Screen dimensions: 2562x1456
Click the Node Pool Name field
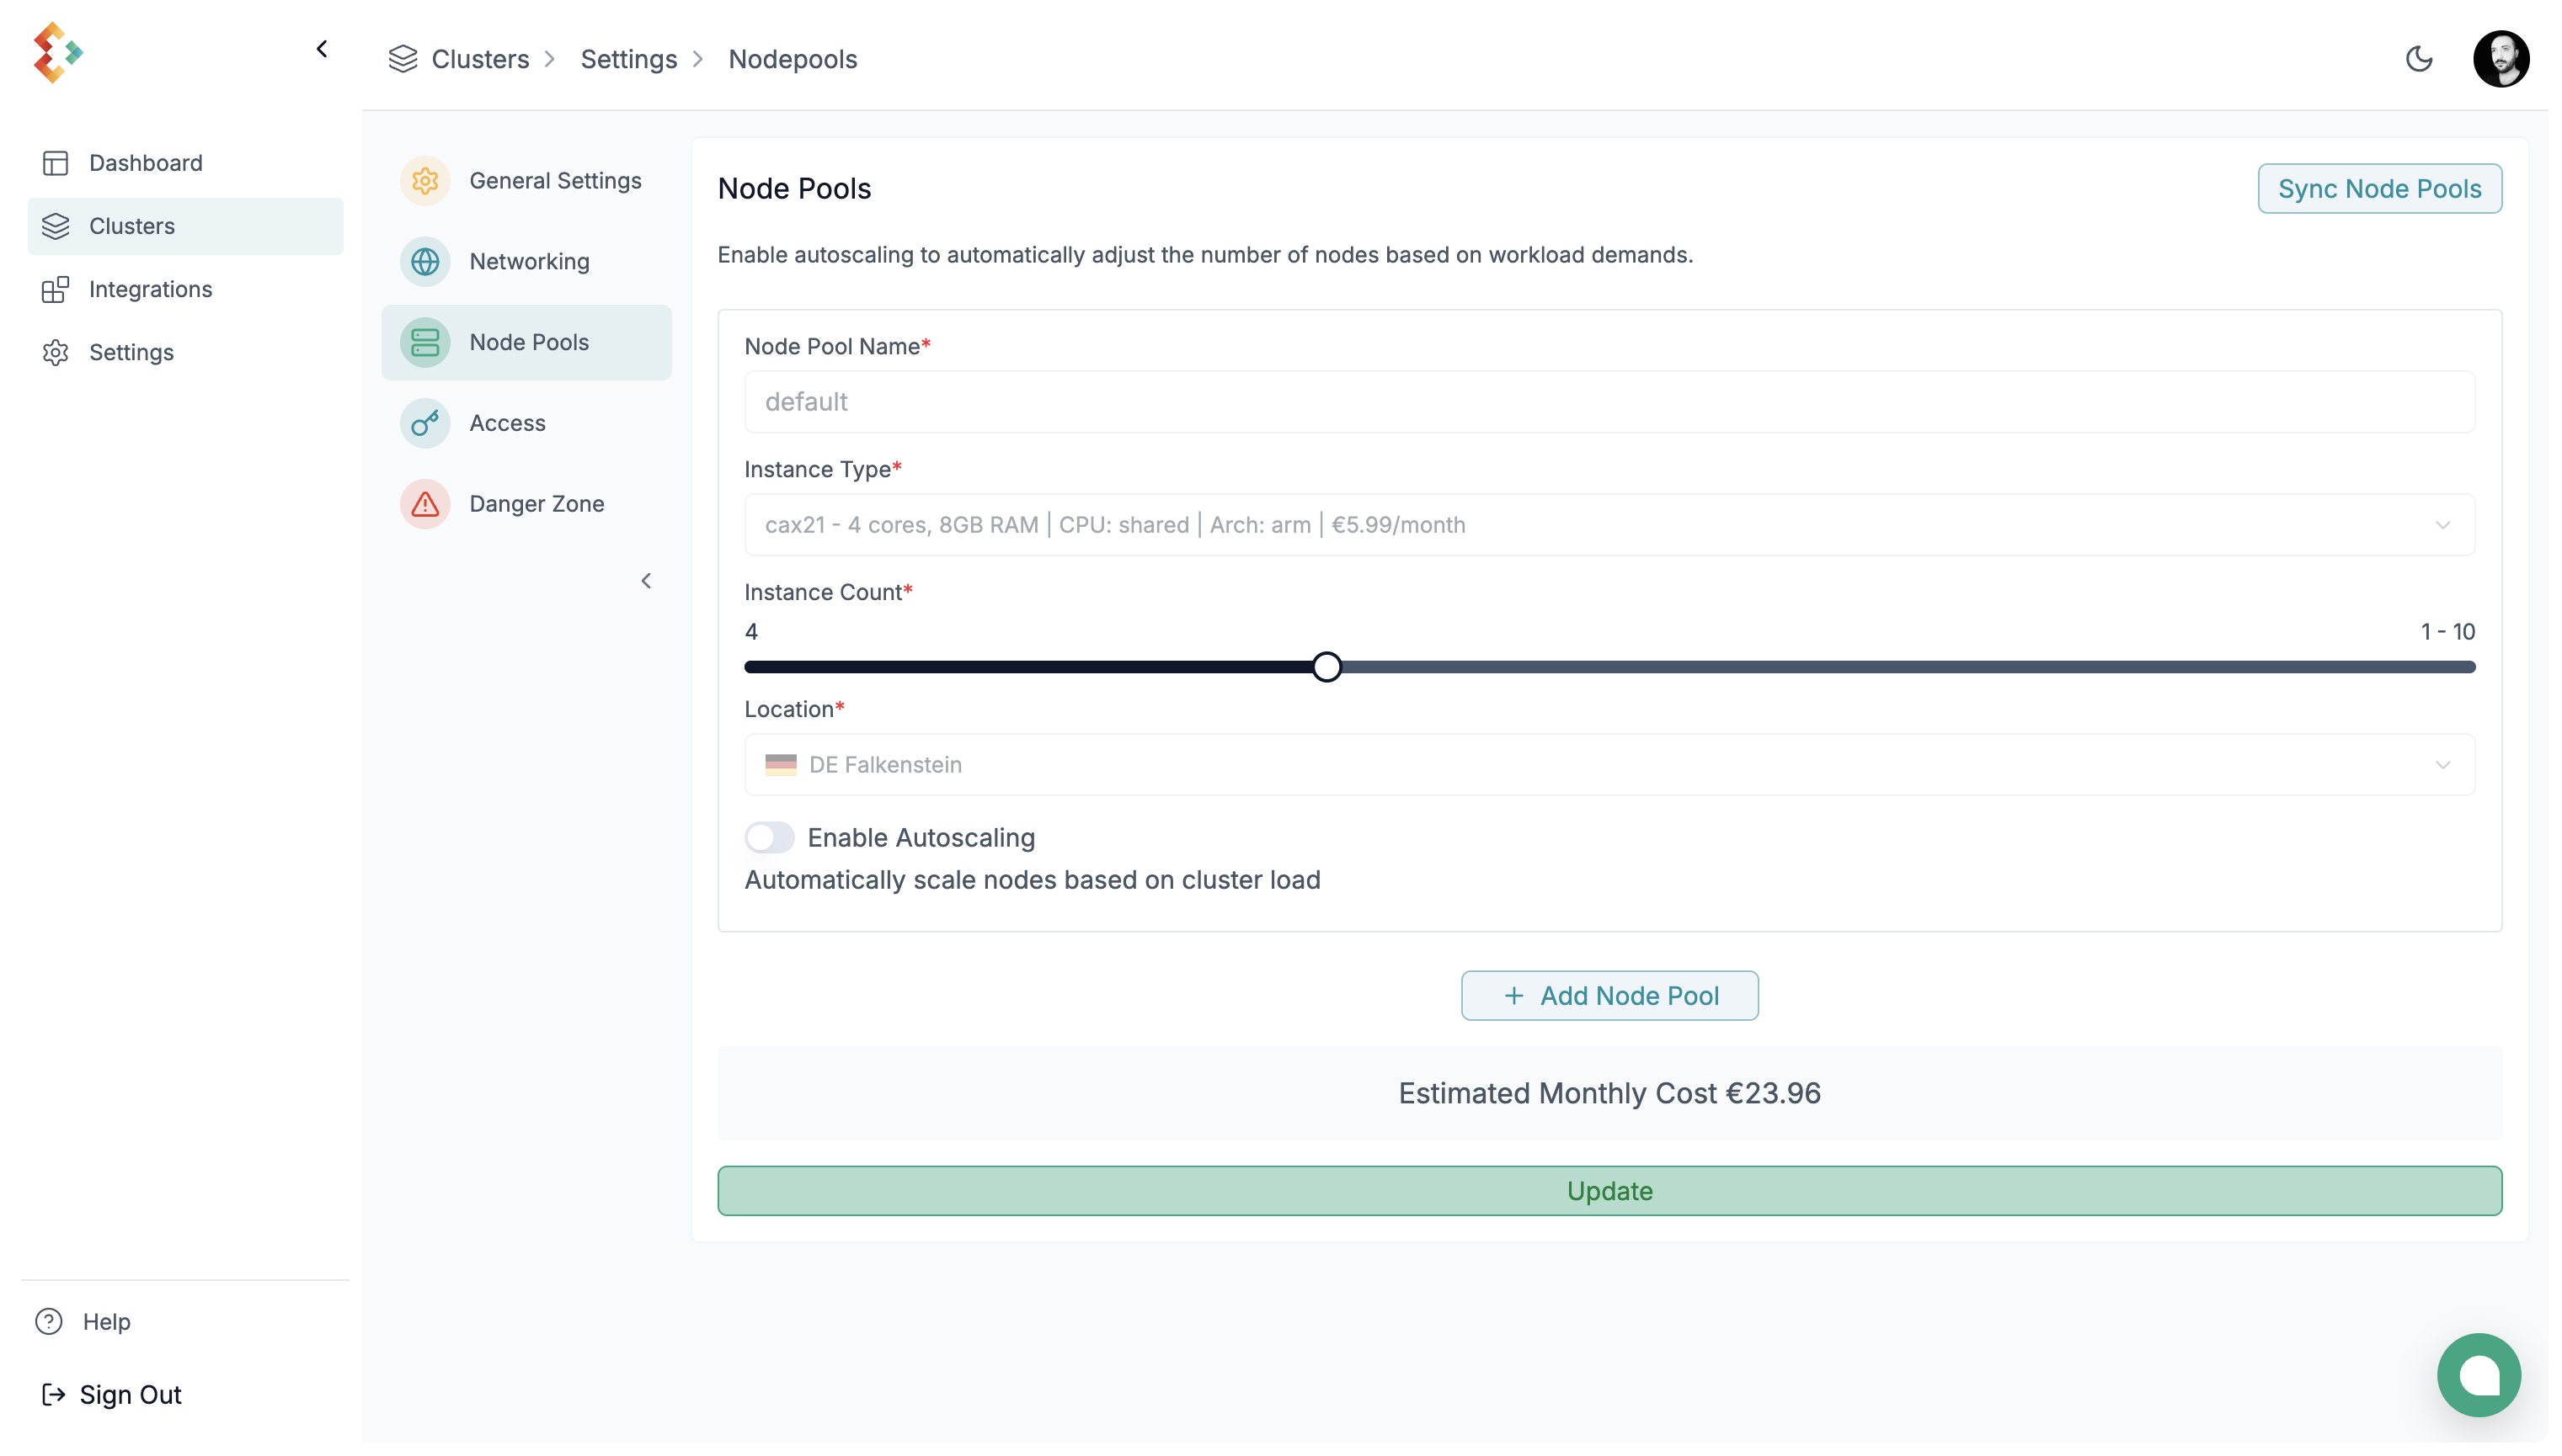(1609, 402)
